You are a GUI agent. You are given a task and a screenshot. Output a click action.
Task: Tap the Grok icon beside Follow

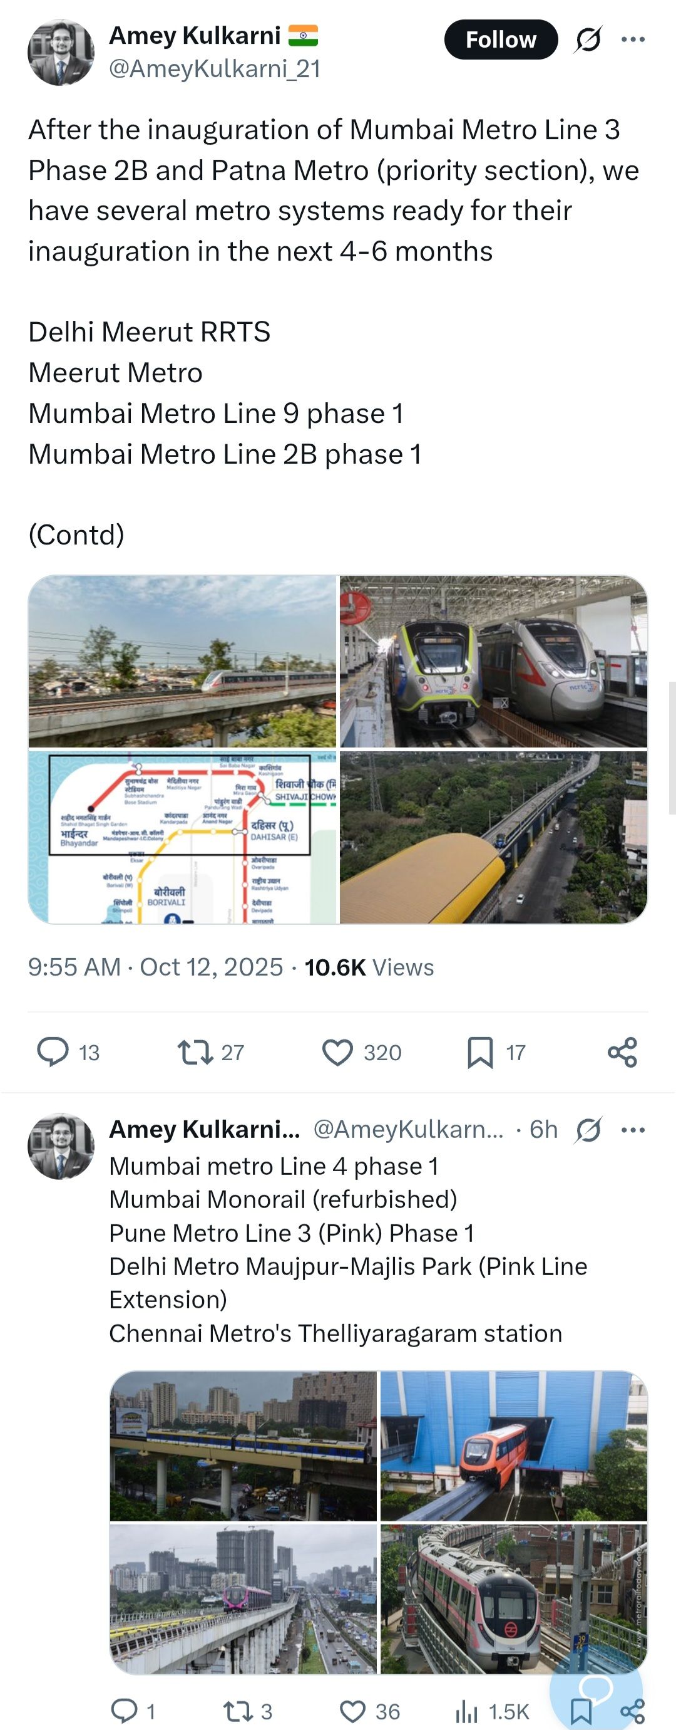pos(588,39)
